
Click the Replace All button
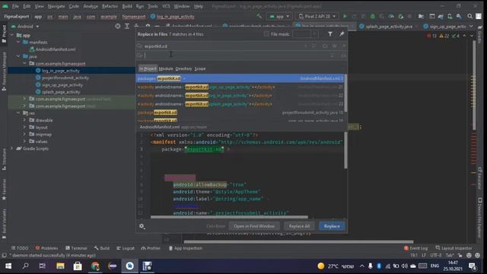[x=299, y=226]
